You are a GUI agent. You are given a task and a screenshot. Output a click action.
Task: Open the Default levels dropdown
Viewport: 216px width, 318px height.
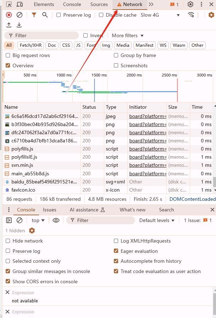click(x=157, y=220)
